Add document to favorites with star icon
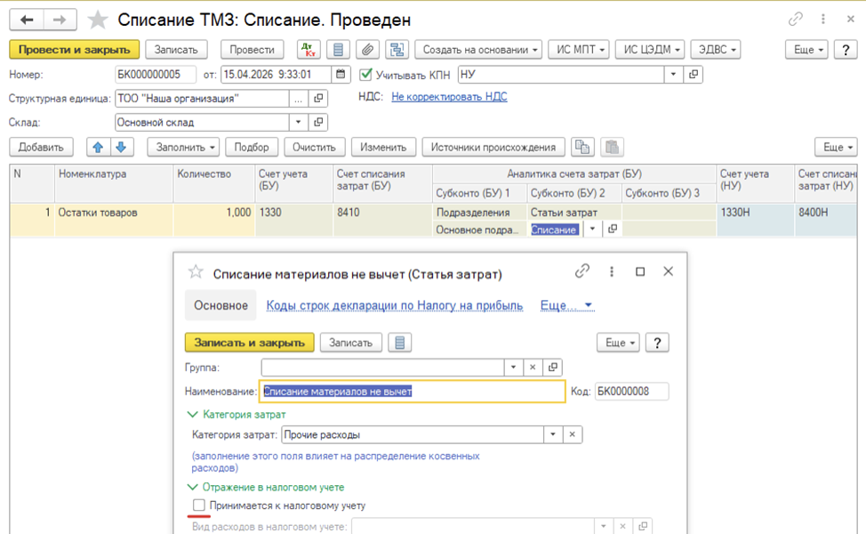 [x=98, y=20]
